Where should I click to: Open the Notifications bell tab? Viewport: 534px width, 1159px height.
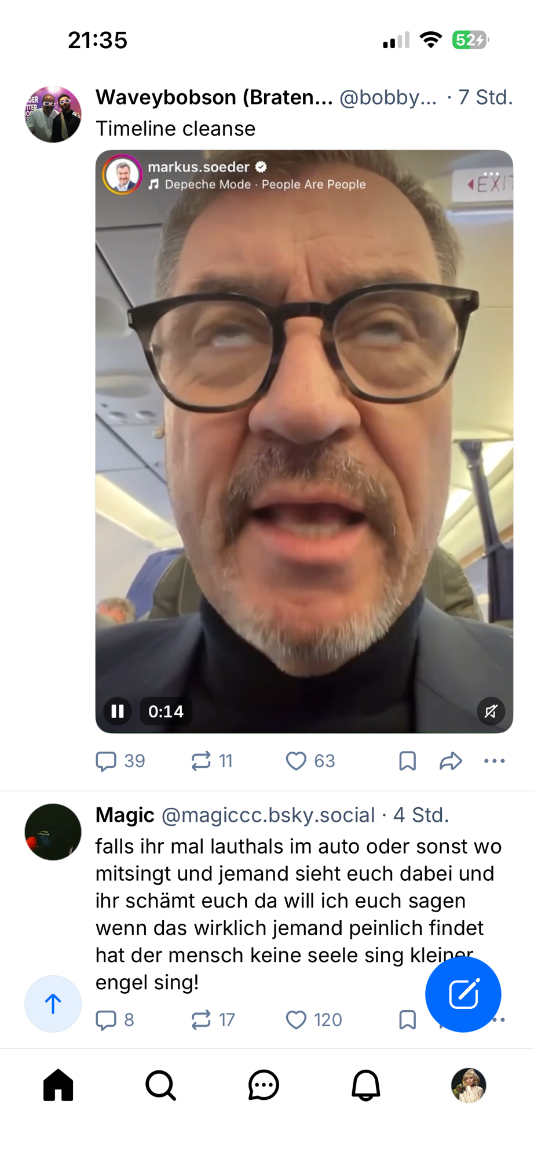tap(366, 1085)
